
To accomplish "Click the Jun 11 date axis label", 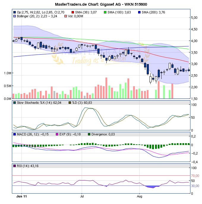I will (21, 197).
